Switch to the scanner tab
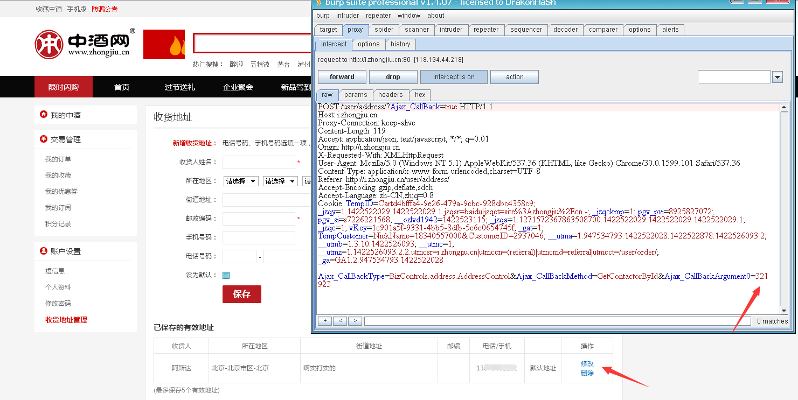 417,30
